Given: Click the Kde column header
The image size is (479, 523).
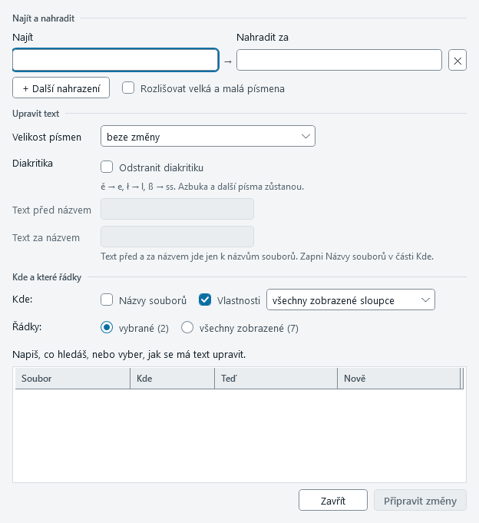Looking at the screenshot, I should 173,379.
